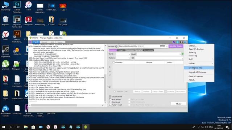Enable the Auto sparse checkbox
The height and width of the screenshot is (130, 232).
(x=110, y=99)
